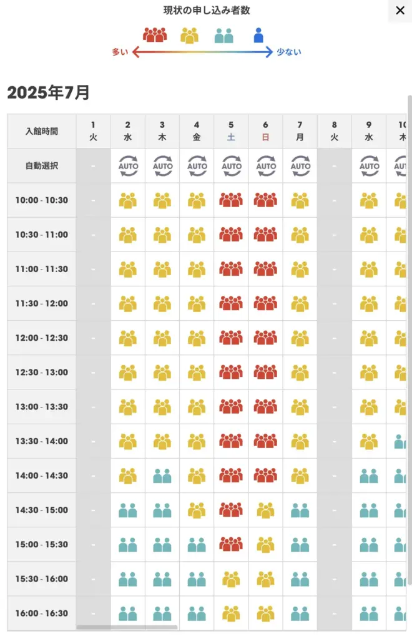The image size is (412, 639).
Task: Click the horizontal scrollbar under the table
Action: click(x=127, y=627)
